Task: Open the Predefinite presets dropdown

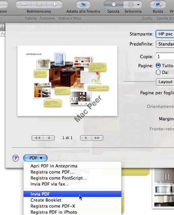Action: [165, 44]
